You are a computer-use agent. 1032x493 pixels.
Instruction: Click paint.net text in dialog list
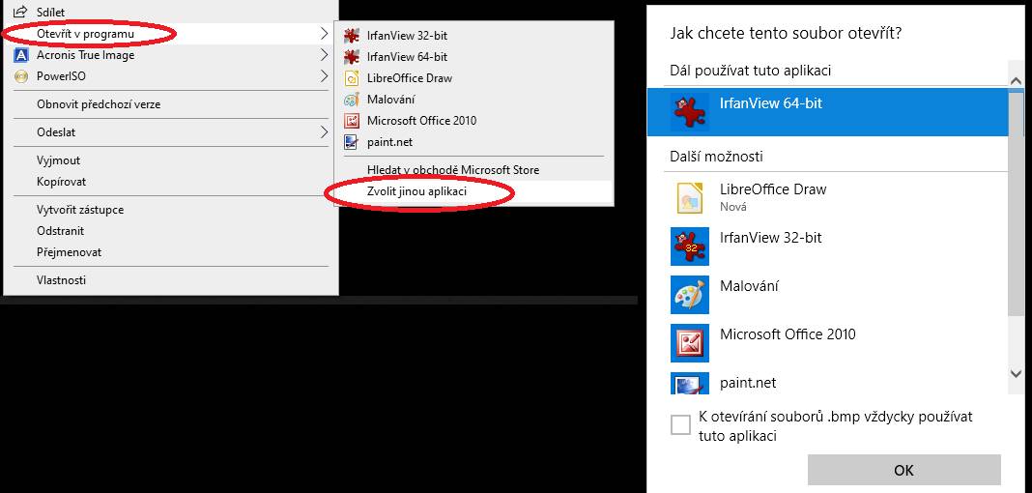(x=748, y=383)
